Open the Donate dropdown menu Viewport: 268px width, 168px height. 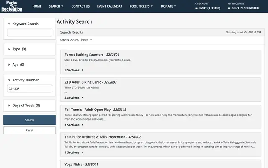pos(168,6)
